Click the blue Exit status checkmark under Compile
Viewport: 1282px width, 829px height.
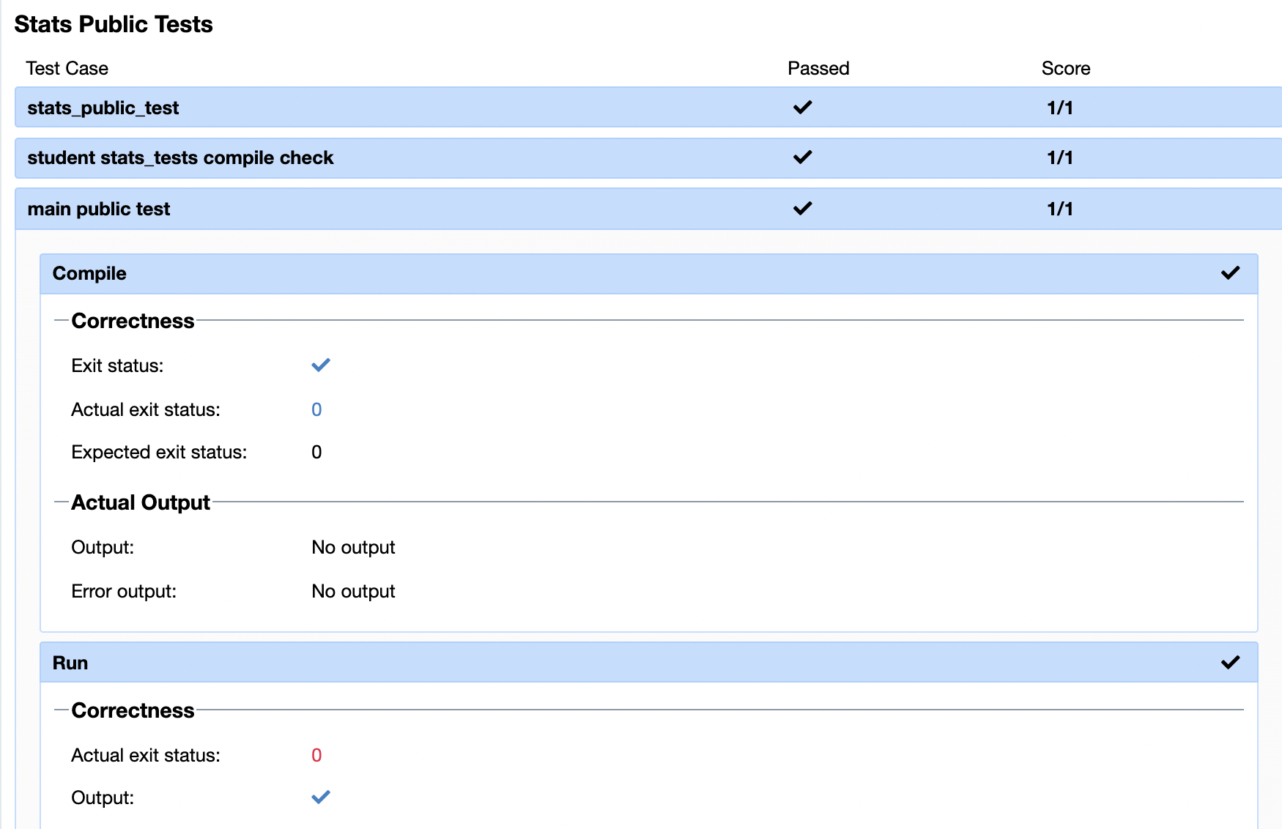click(x=320, y=365)
